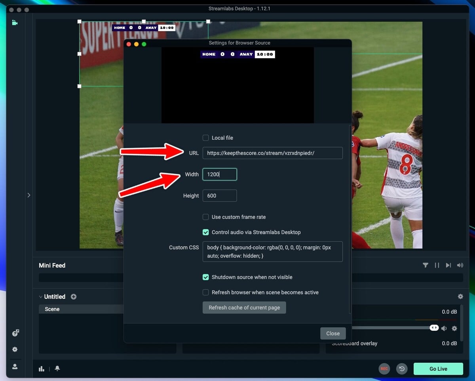This screenshot has height=381, width=475.
Task: Open the notifications bell icon
Action: click(x=57, y=368)
